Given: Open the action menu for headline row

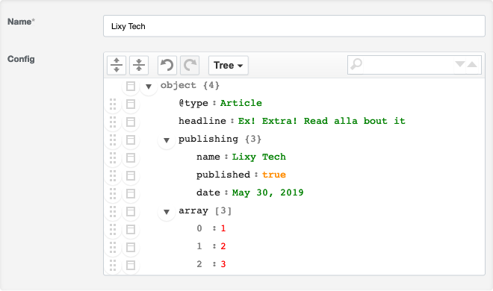Looking at the screenshot, I should [131, 122].
